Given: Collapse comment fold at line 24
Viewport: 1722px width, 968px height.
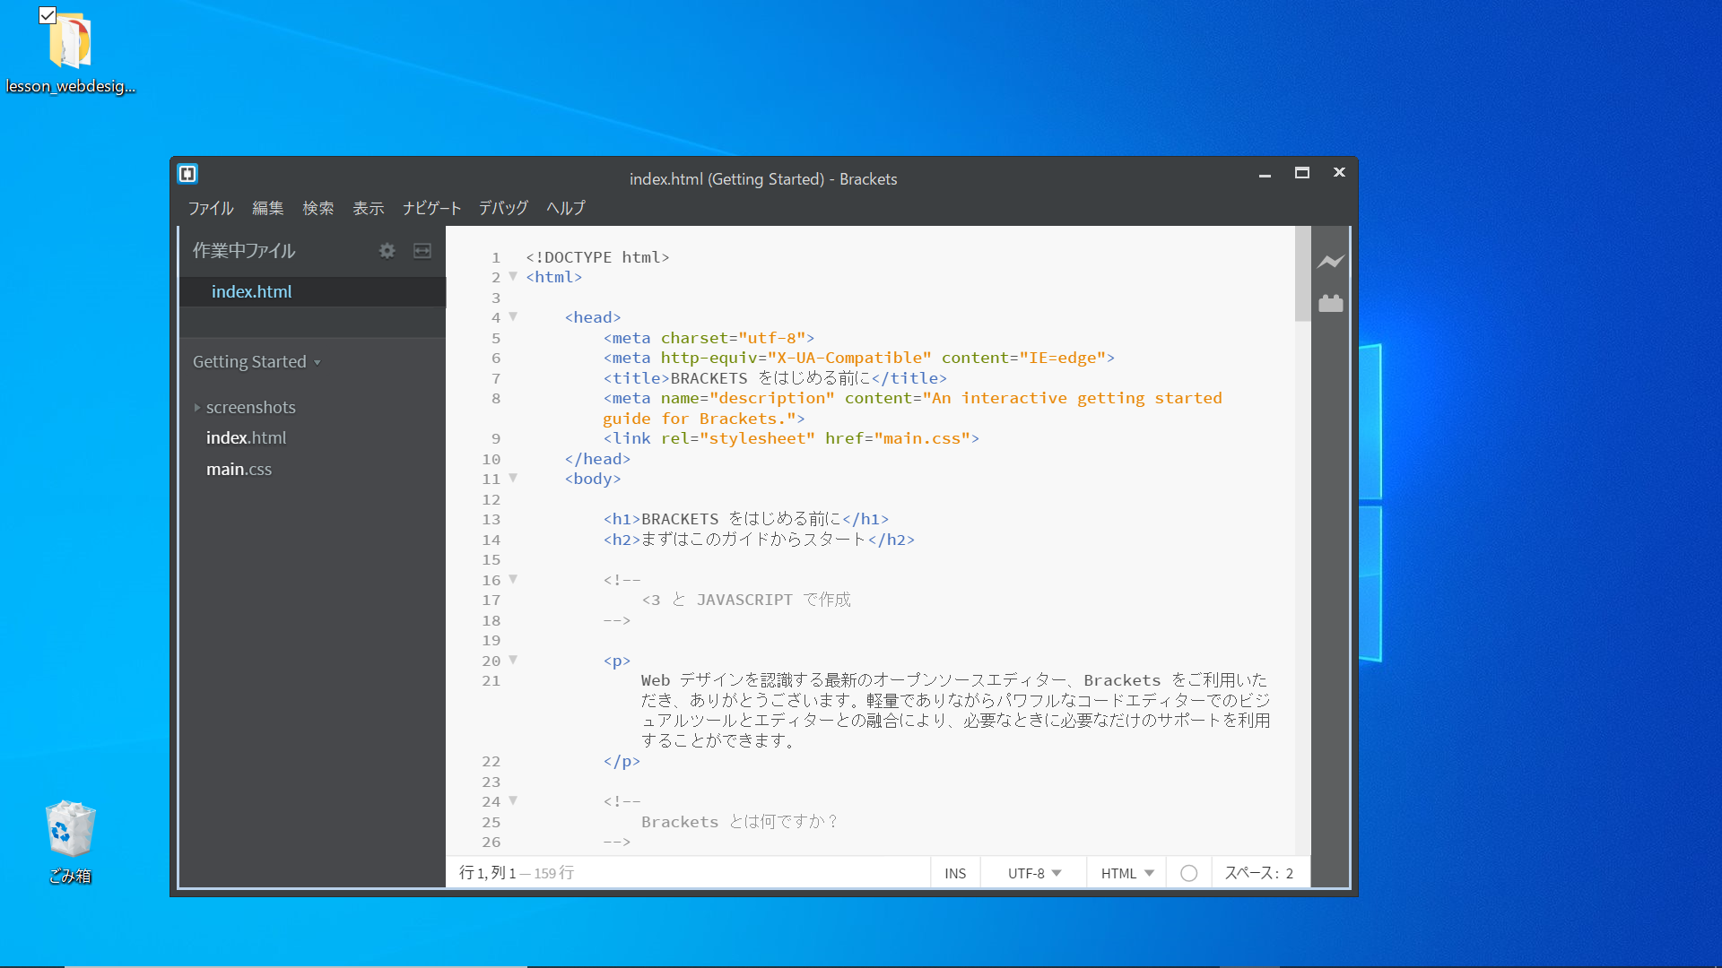Looking at the screenshot, I should point(513,800).
